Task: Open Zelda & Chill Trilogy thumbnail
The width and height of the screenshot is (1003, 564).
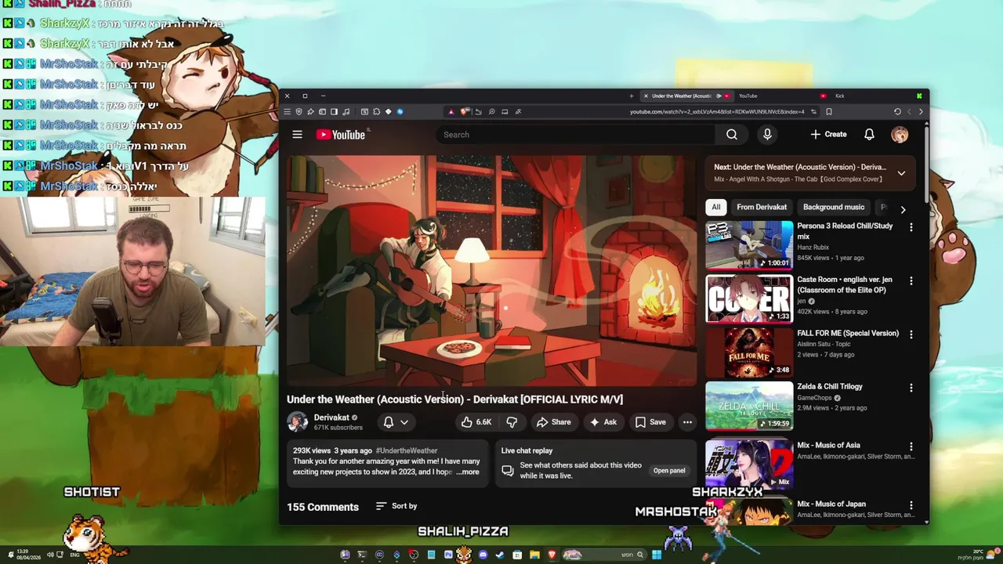Action: coord(749,406)
